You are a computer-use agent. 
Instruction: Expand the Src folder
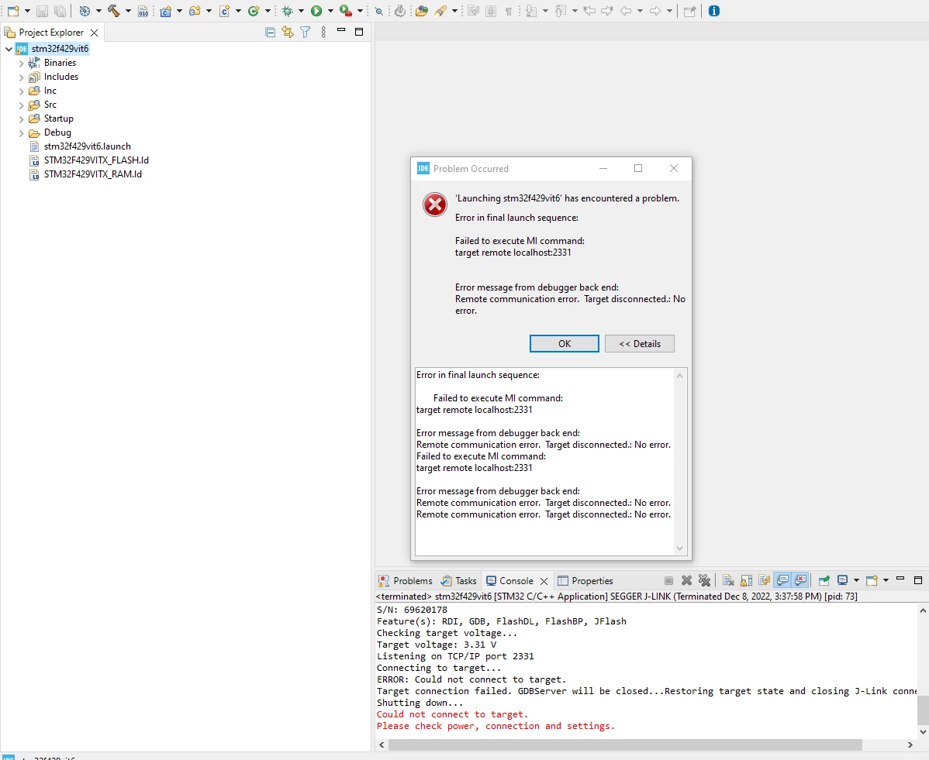tap(22, 105)
